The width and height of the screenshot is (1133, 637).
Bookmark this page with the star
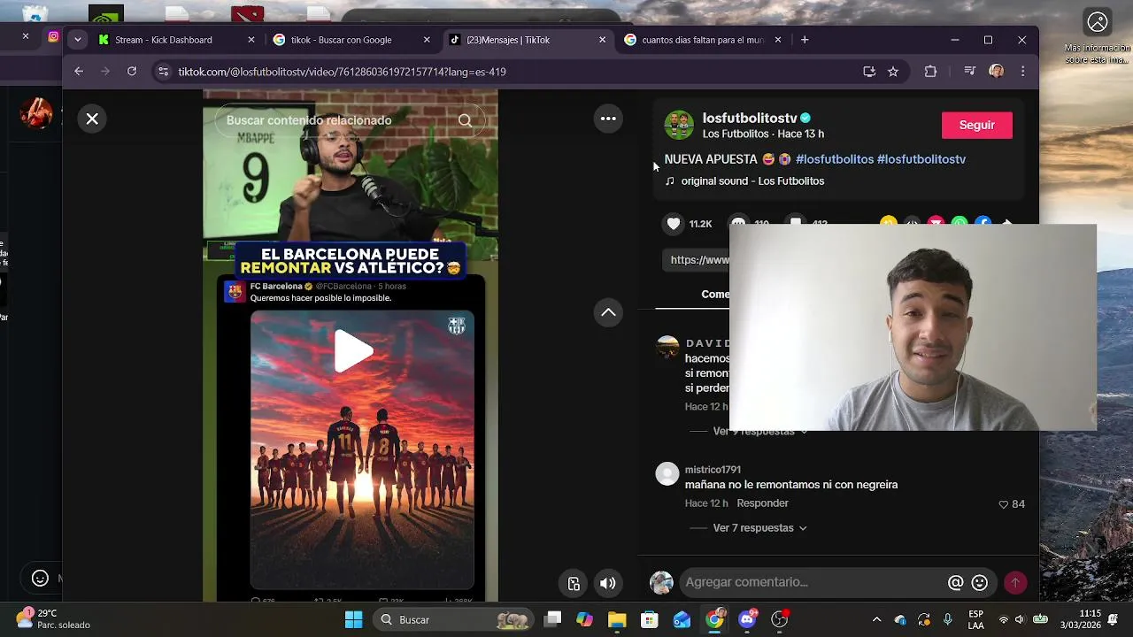pyautogui.click(x=893, y=72)
